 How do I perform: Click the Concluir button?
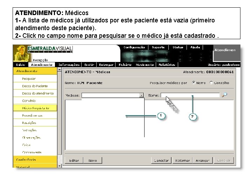[x=224, y=161]
